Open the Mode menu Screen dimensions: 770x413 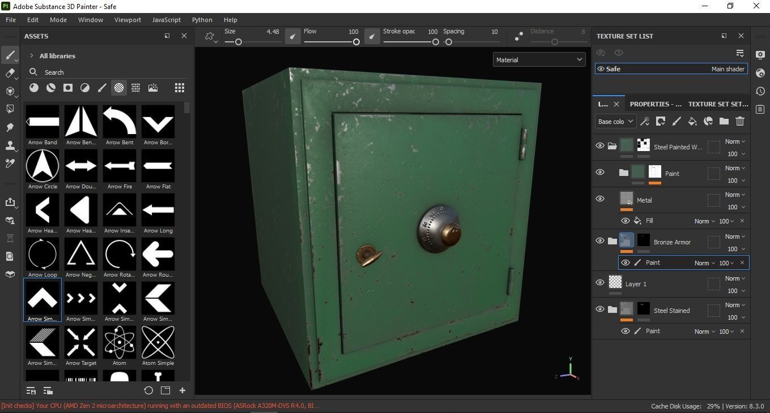click(x=58, y=19)
